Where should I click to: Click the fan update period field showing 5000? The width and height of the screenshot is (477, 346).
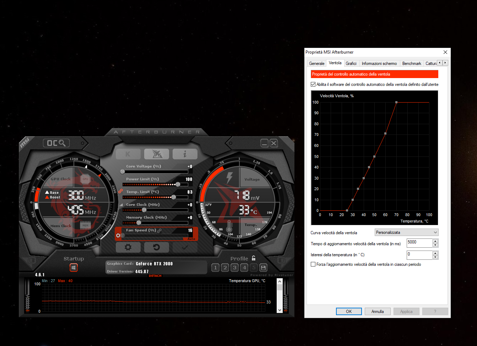pyautogui.click(x=419, y=243)
